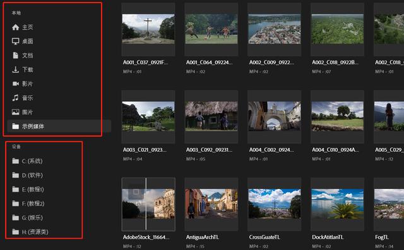The width and height of the screenshot is (404, 250).
Task: Open the D: (软件) drive
Action: [27, 175]
